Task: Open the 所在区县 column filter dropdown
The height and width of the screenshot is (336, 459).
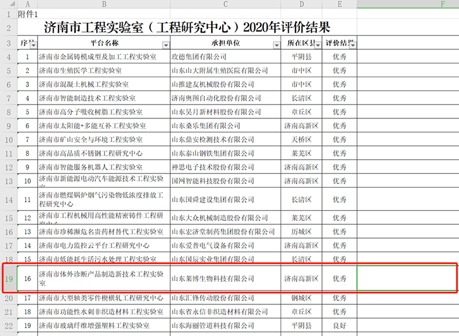Action: coord(318,45)
